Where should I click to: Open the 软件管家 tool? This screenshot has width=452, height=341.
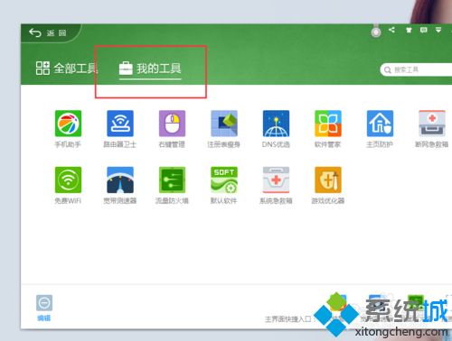(x=328, y=124)
